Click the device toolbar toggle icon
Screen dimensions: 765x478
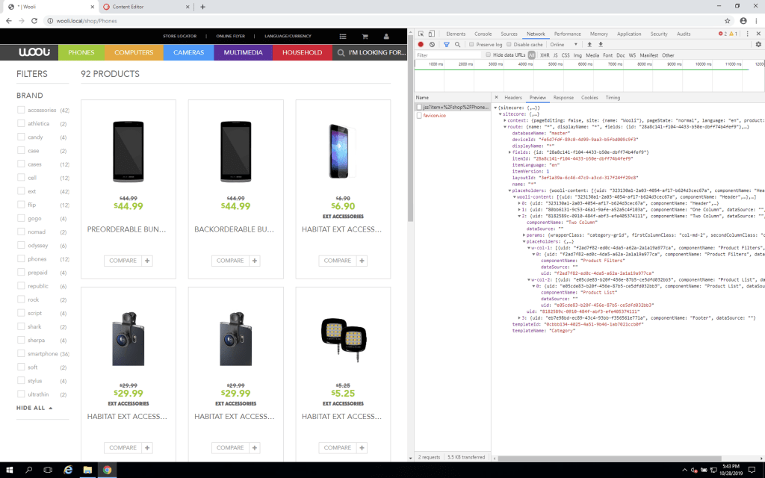click(x=431, y=34)
